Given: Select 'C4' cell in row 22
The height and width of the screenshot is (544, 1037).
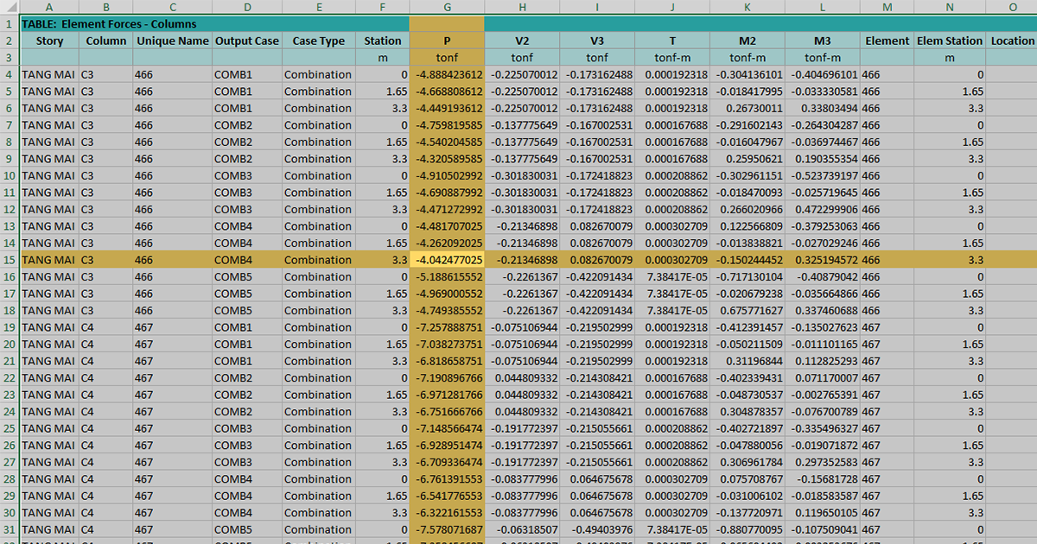Looking at the screenshot, I should click(x=106, y=378).
